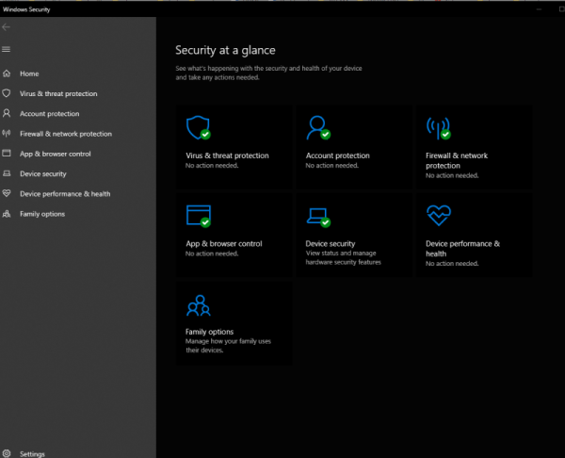This screenshot has height=458, width=565.
Task: Click the Firewall & network protection antenna tile icon
Action: click(x=438, y=127)
